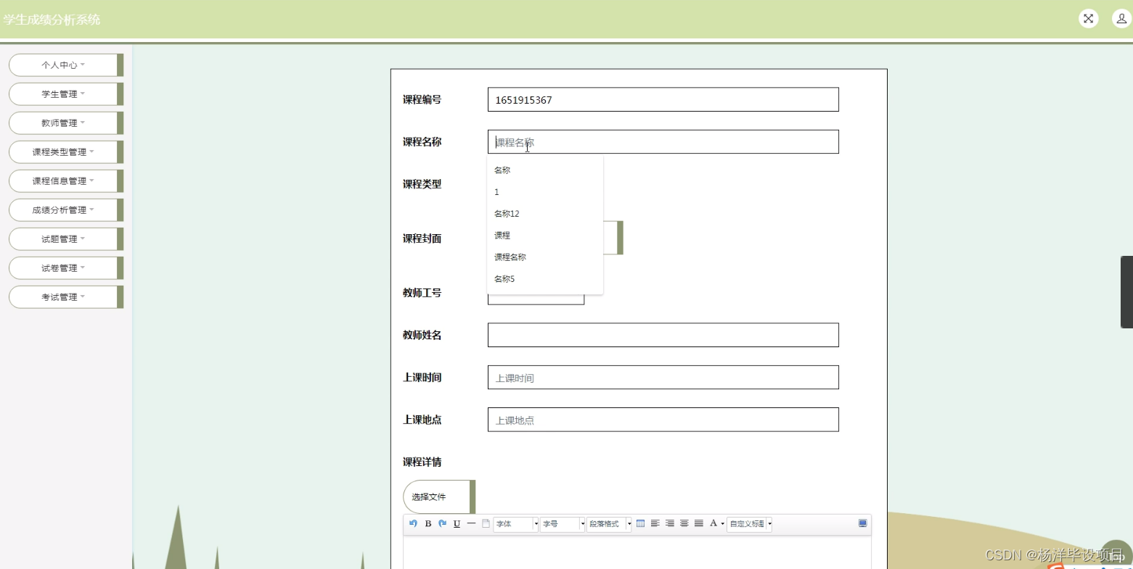This screenshot has width=1133, height=569.
Task: Click the 学生成绩分析系统 header title
Action: 52,20
